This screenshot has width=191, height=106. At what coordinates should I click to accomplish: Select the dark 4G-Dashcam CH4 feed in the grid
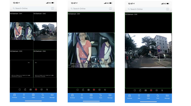click(45, 68)
